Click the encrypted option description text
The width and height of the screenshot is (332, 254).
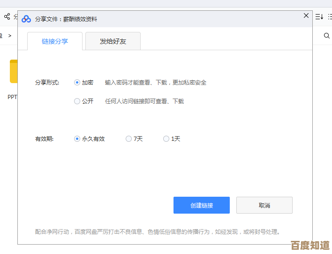[156, 82]
